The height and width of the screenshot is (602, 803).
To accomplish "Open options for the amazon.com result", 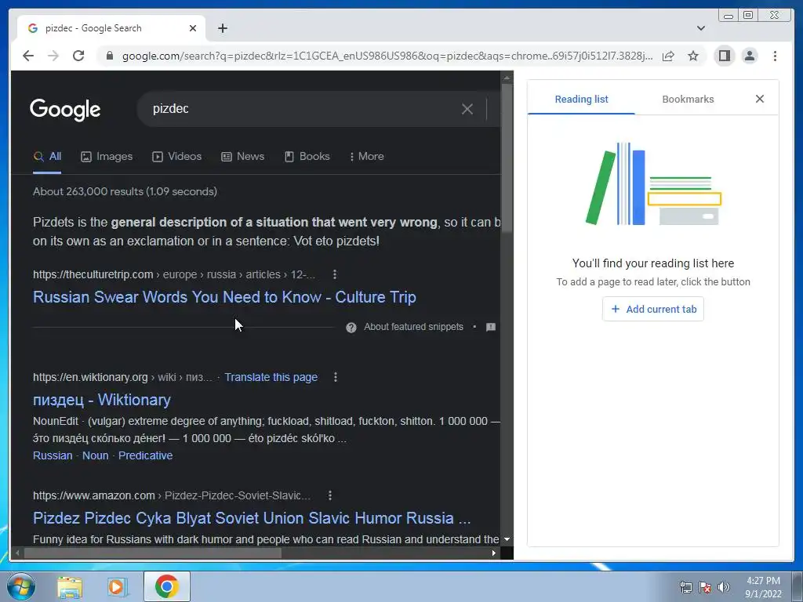I will 330,495.
